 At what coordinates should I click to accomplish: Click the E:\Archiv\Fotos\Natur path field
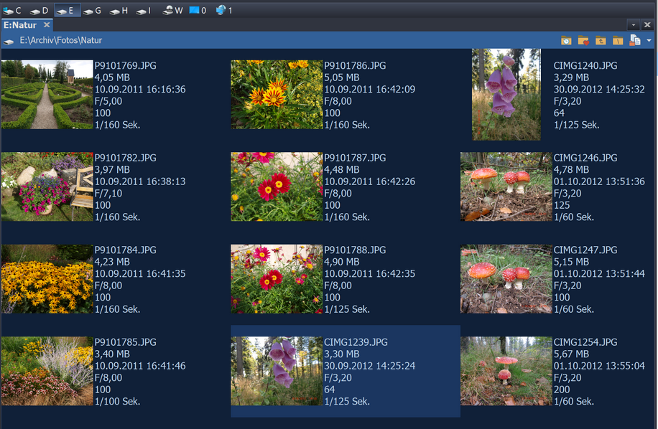pyautogui.click(x=61, y=41)
